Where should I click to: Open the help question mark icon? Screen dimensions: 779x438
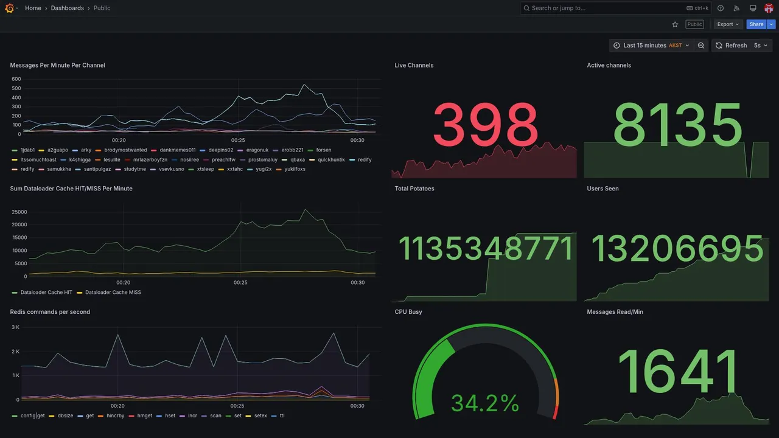point(721,8)
